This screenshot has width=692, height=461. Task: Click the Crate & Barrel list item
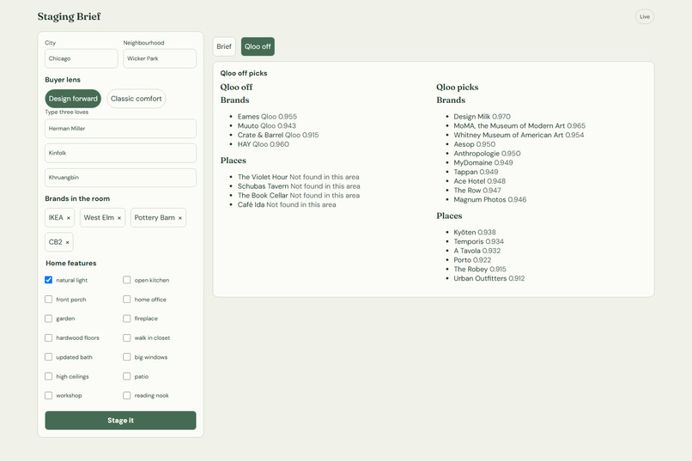point(278,135)
